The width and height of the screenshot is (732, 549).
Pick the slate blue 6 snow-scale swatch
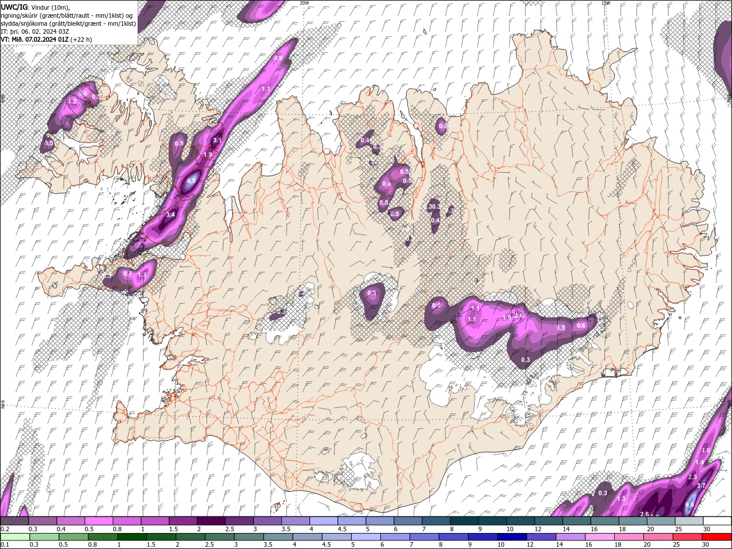(x=408, y=521)
